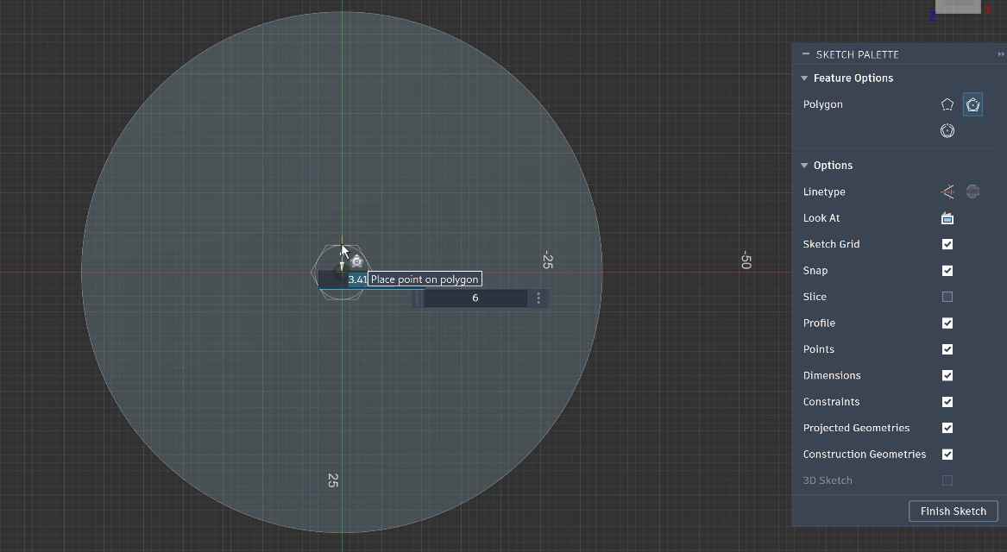The height and width of the screenshot is (552, 1007).
Task: Hide Dimensions via its checkbox
Action: pyautogui.click(x=947, y=375)
